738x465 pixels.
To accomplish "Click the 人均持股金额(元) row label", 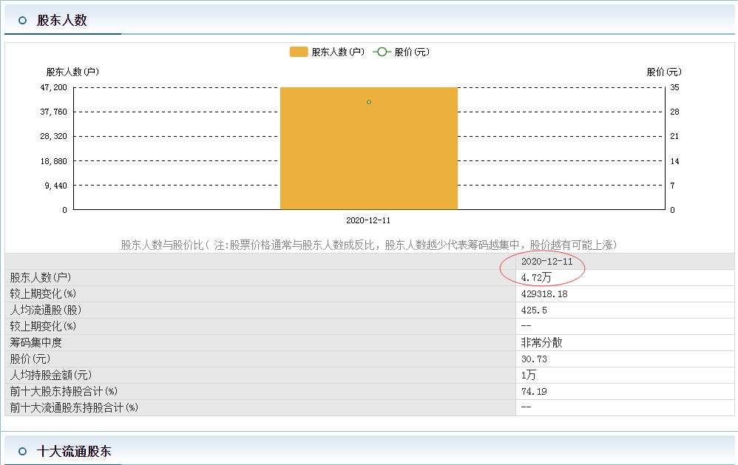I will pyautogui.click(x=50, y=376).
